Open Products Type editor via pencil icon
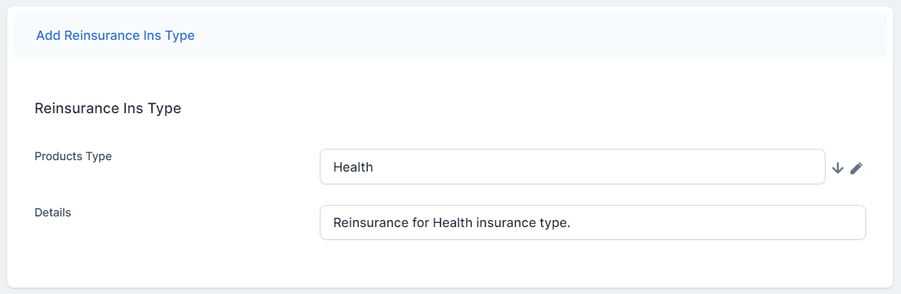This screenshot has width=901, height=294. click(856, 168)
